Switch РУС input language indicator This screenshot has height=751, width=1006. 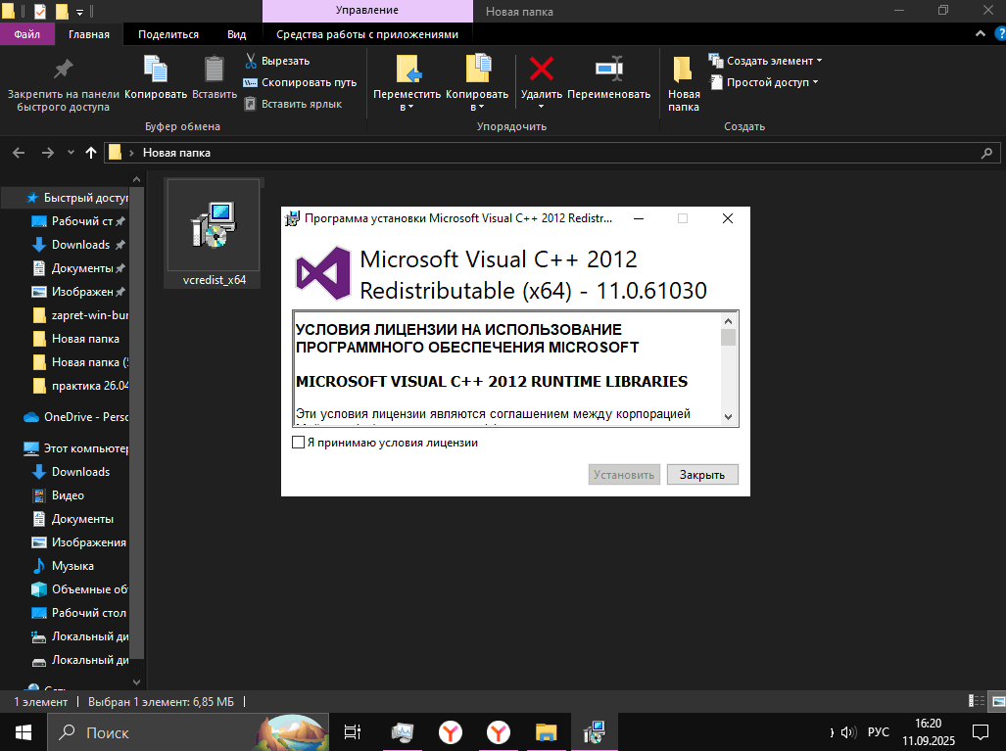(879, 732)
